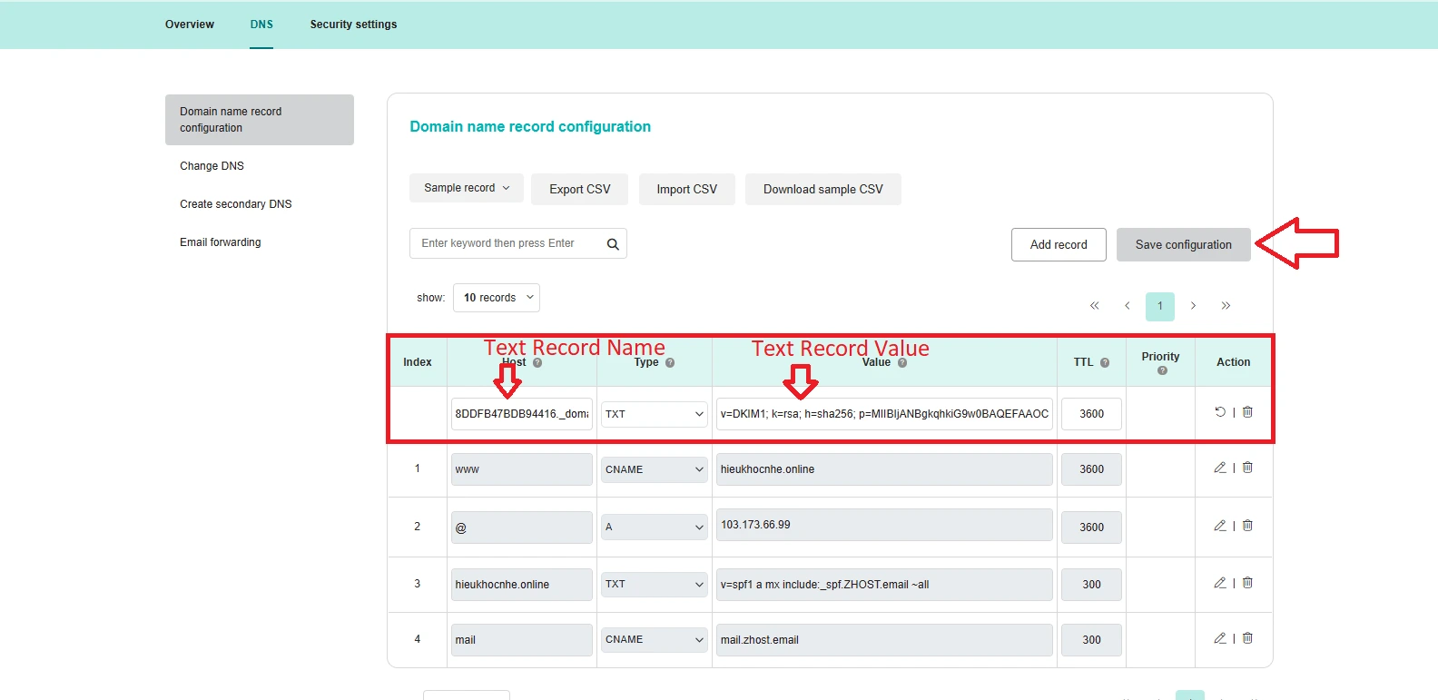Switch to the Overview tab
This screenshot has height=700, width=1438.
[x=190, y=25]
